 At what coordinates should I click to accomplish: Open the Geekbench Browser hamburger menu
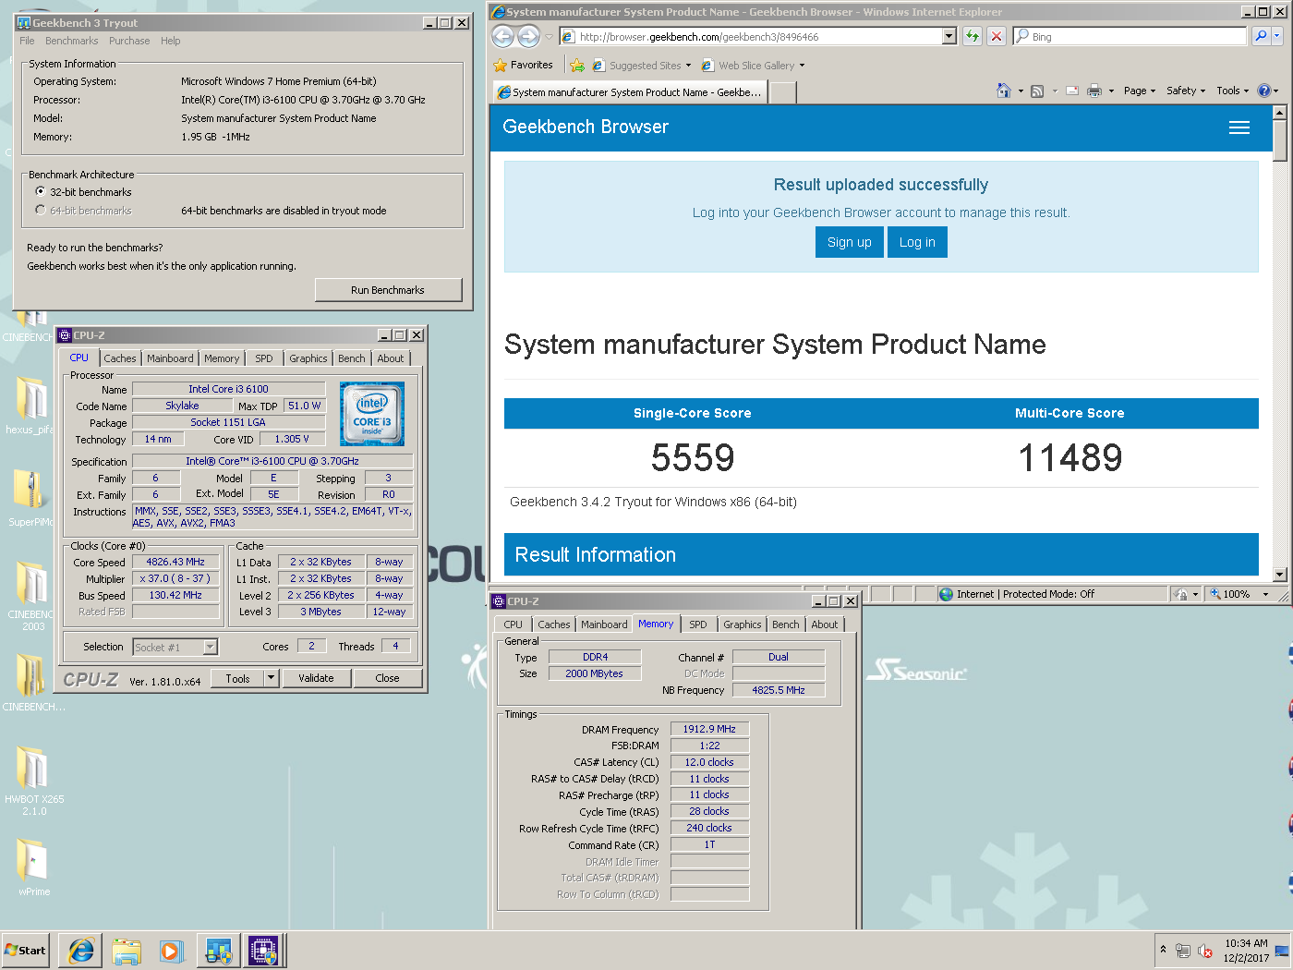click(x=1239, y=127)
